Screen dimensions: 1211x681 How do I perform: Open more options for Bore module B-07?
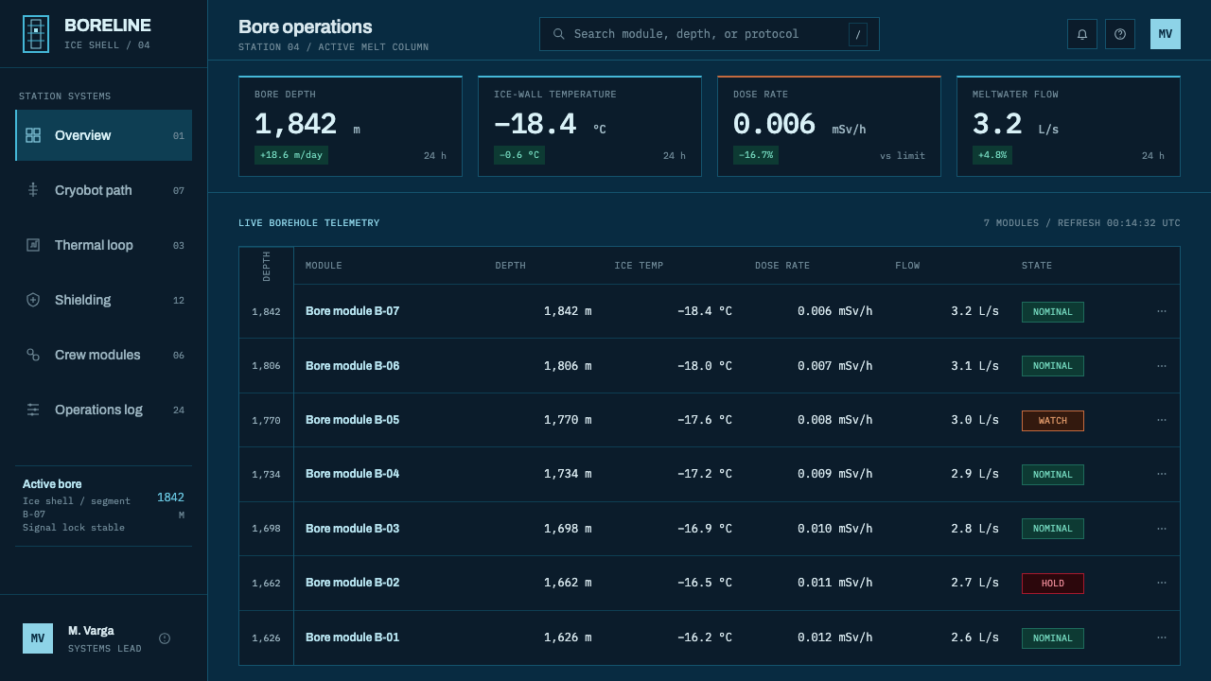click(1162, 311)
